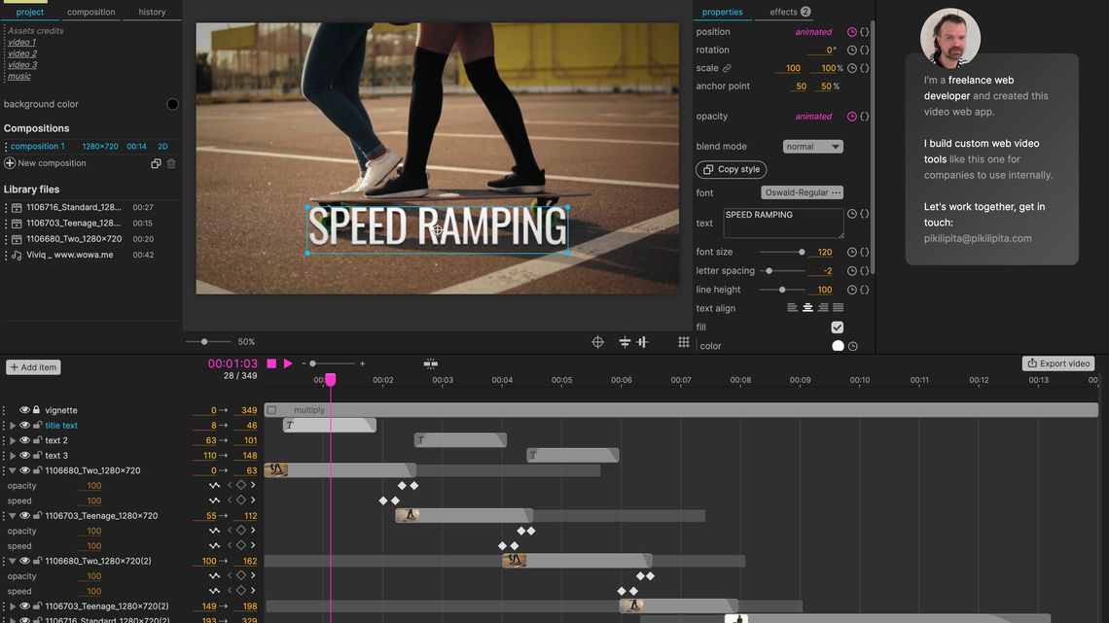Expand the title text layer

[x=12, y=426]
